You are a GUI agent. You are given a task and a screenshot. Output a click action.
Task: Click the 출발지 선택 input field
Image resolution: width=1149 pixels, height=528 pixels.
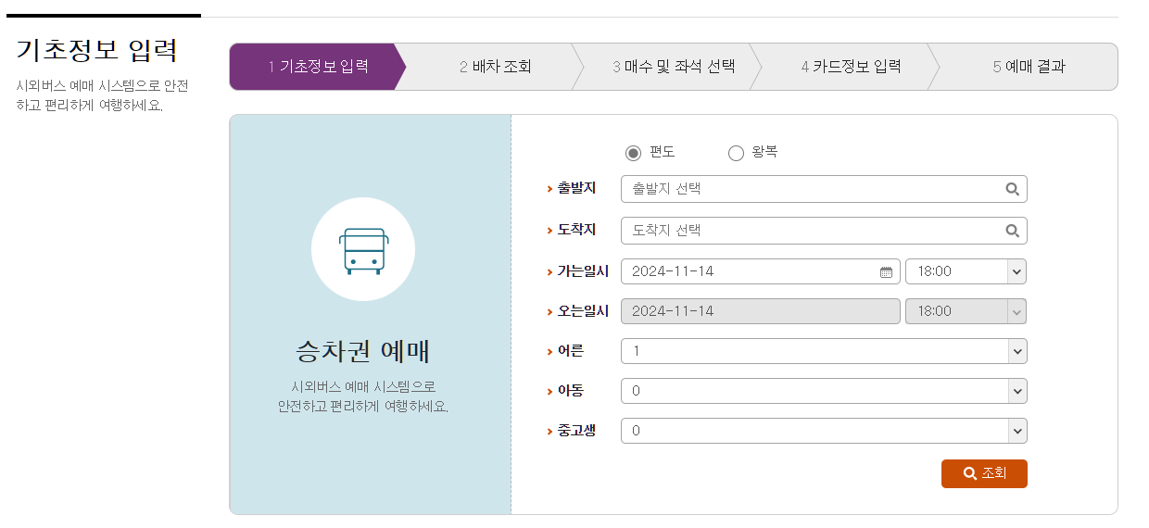[x=824, y=189]
